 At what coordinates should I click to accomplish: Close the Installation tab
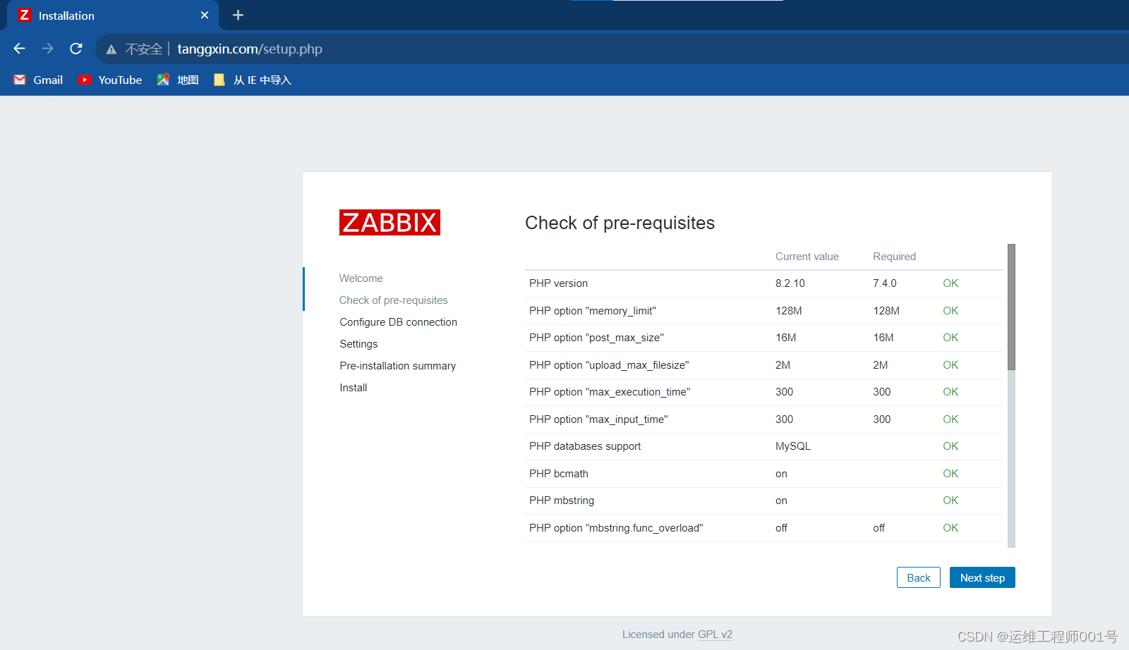coord(205,15)
